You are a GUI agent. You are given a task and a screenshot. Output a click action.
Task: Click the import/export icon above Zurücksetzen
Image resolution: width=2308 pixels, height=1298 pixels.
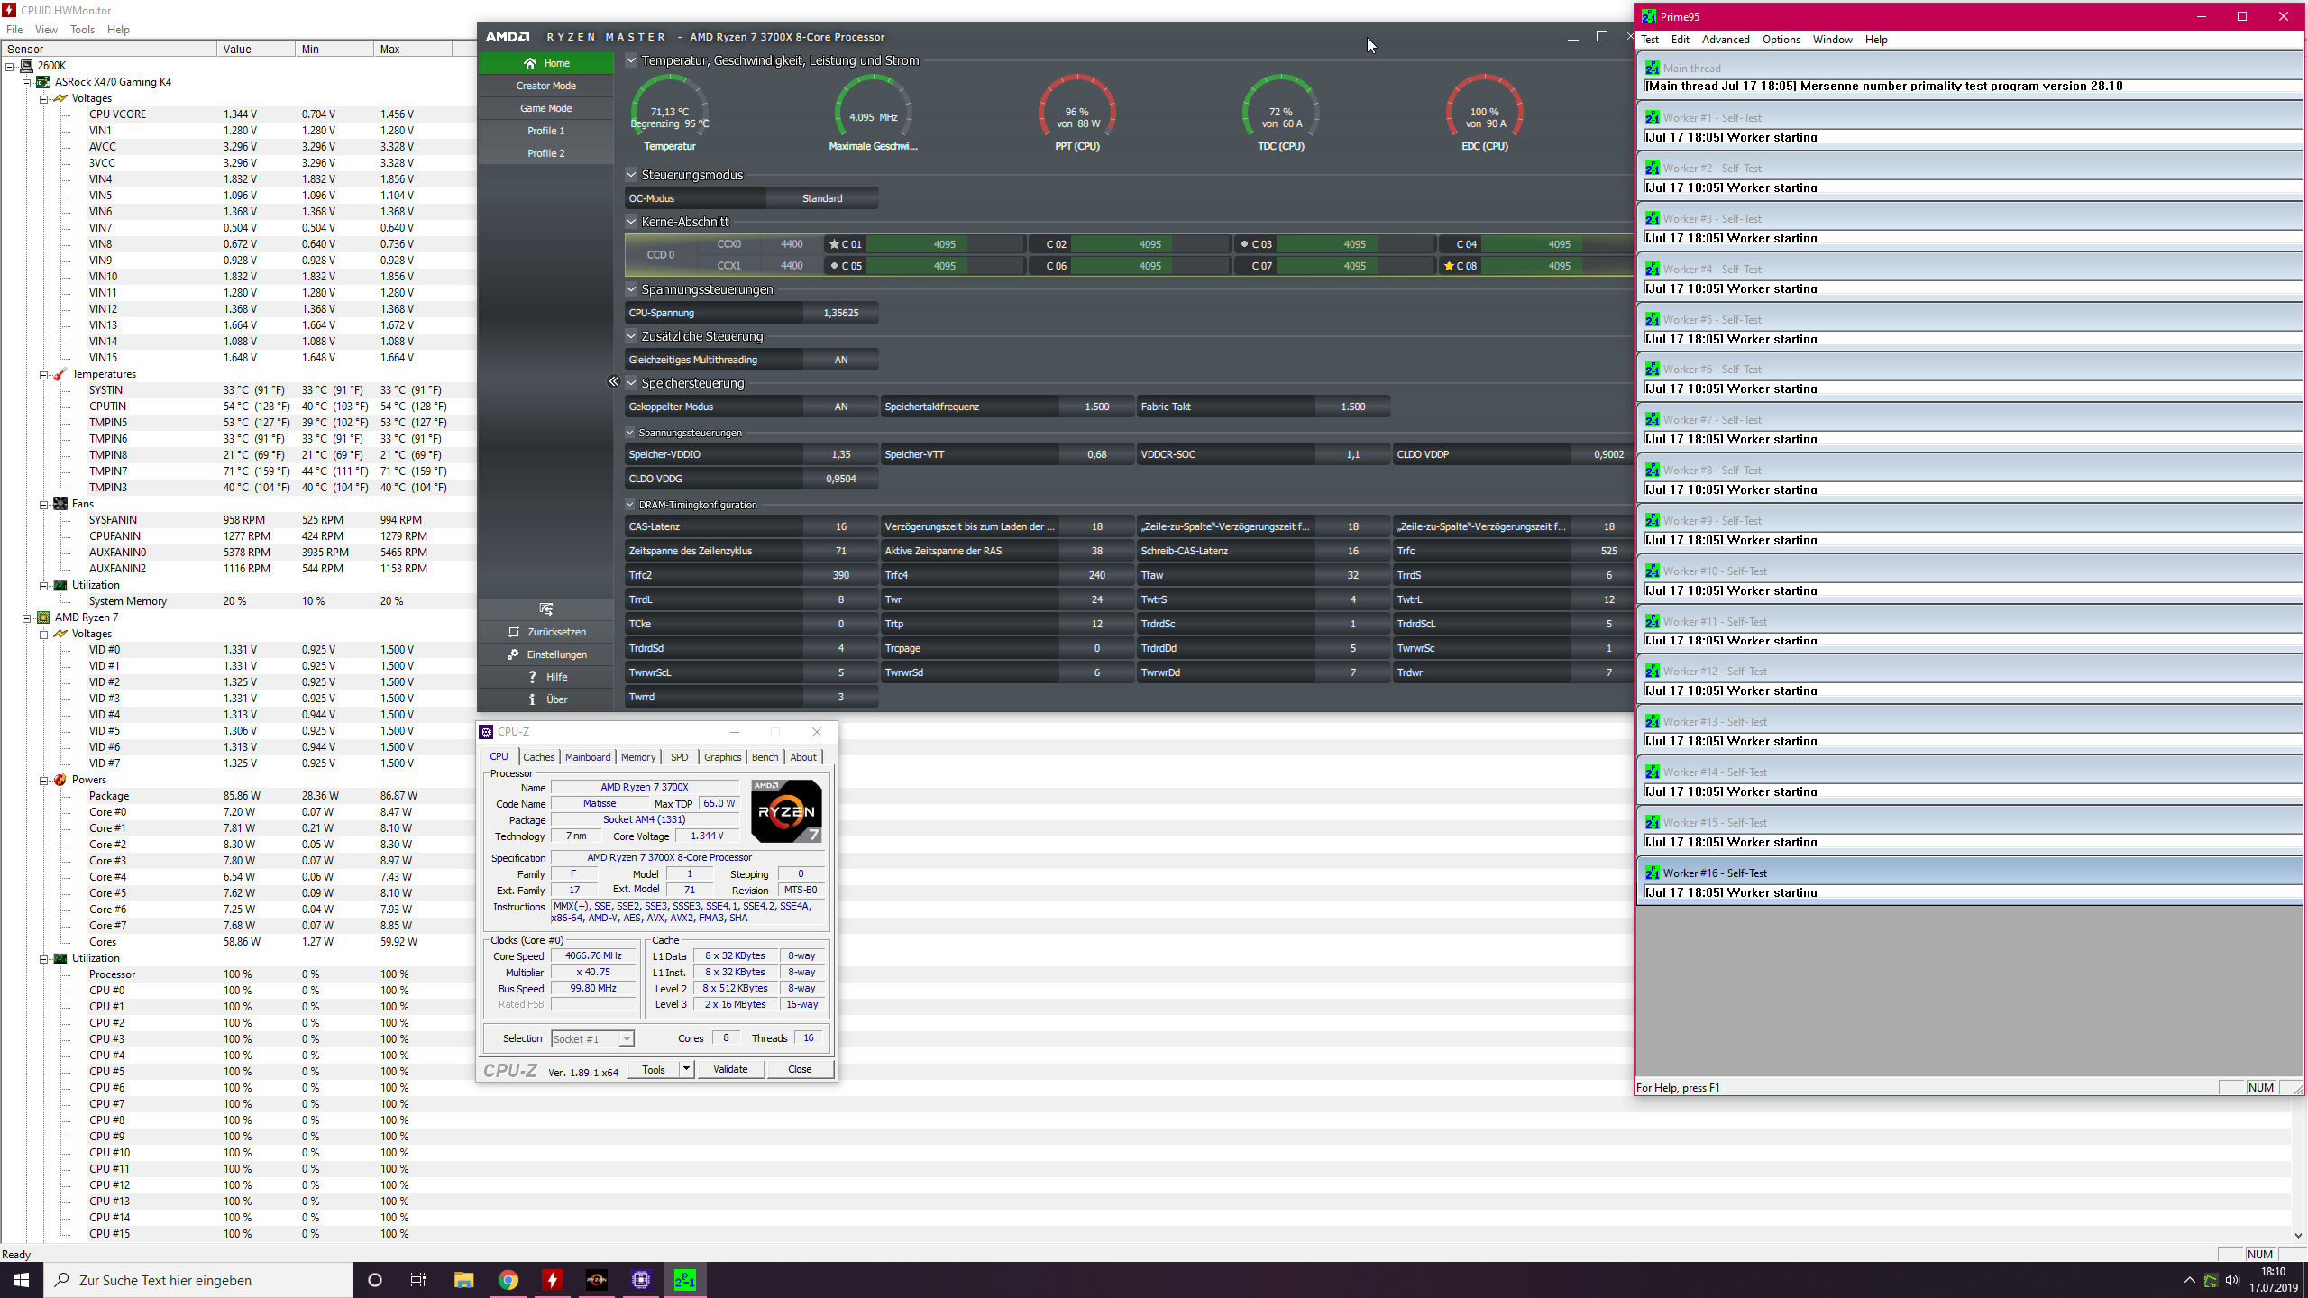[x=545, y=609]
